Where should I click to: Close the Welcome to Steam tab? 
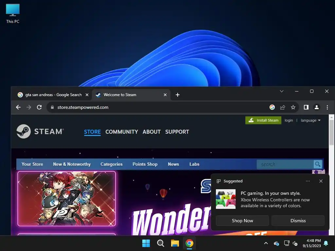coord(165,95)
